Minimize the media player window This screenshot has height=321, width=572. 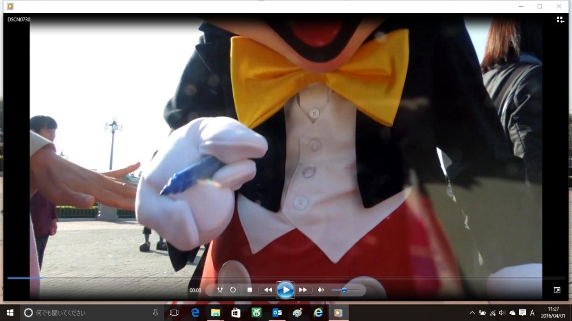(x=521, y=6)
